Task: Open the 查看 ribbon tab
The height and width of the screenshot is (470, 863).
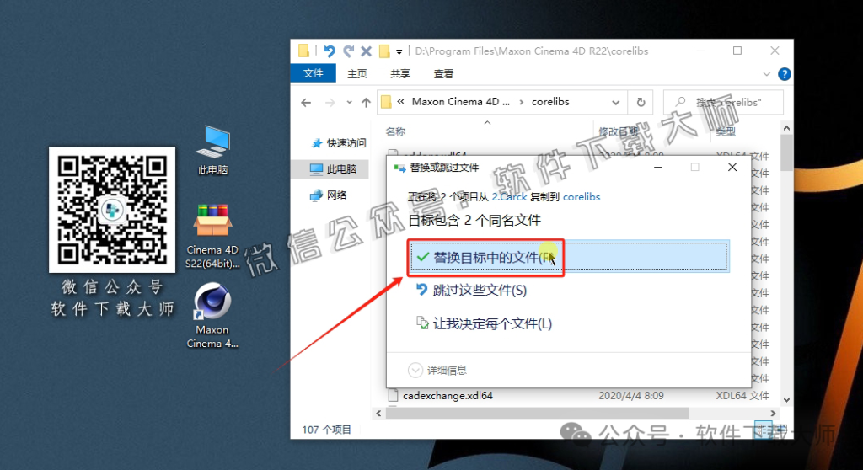Action: click(x=443, y=74)
